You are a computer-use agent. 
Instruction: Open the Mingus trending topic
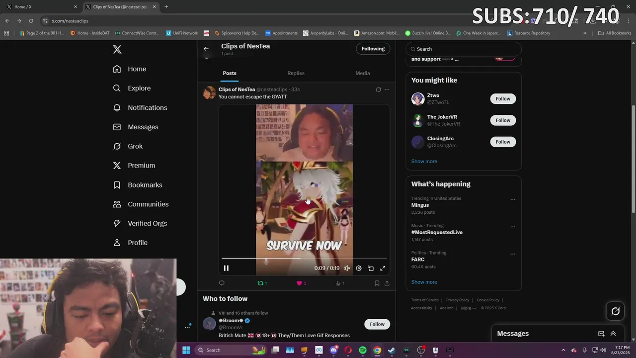click(x=420, y=205)
